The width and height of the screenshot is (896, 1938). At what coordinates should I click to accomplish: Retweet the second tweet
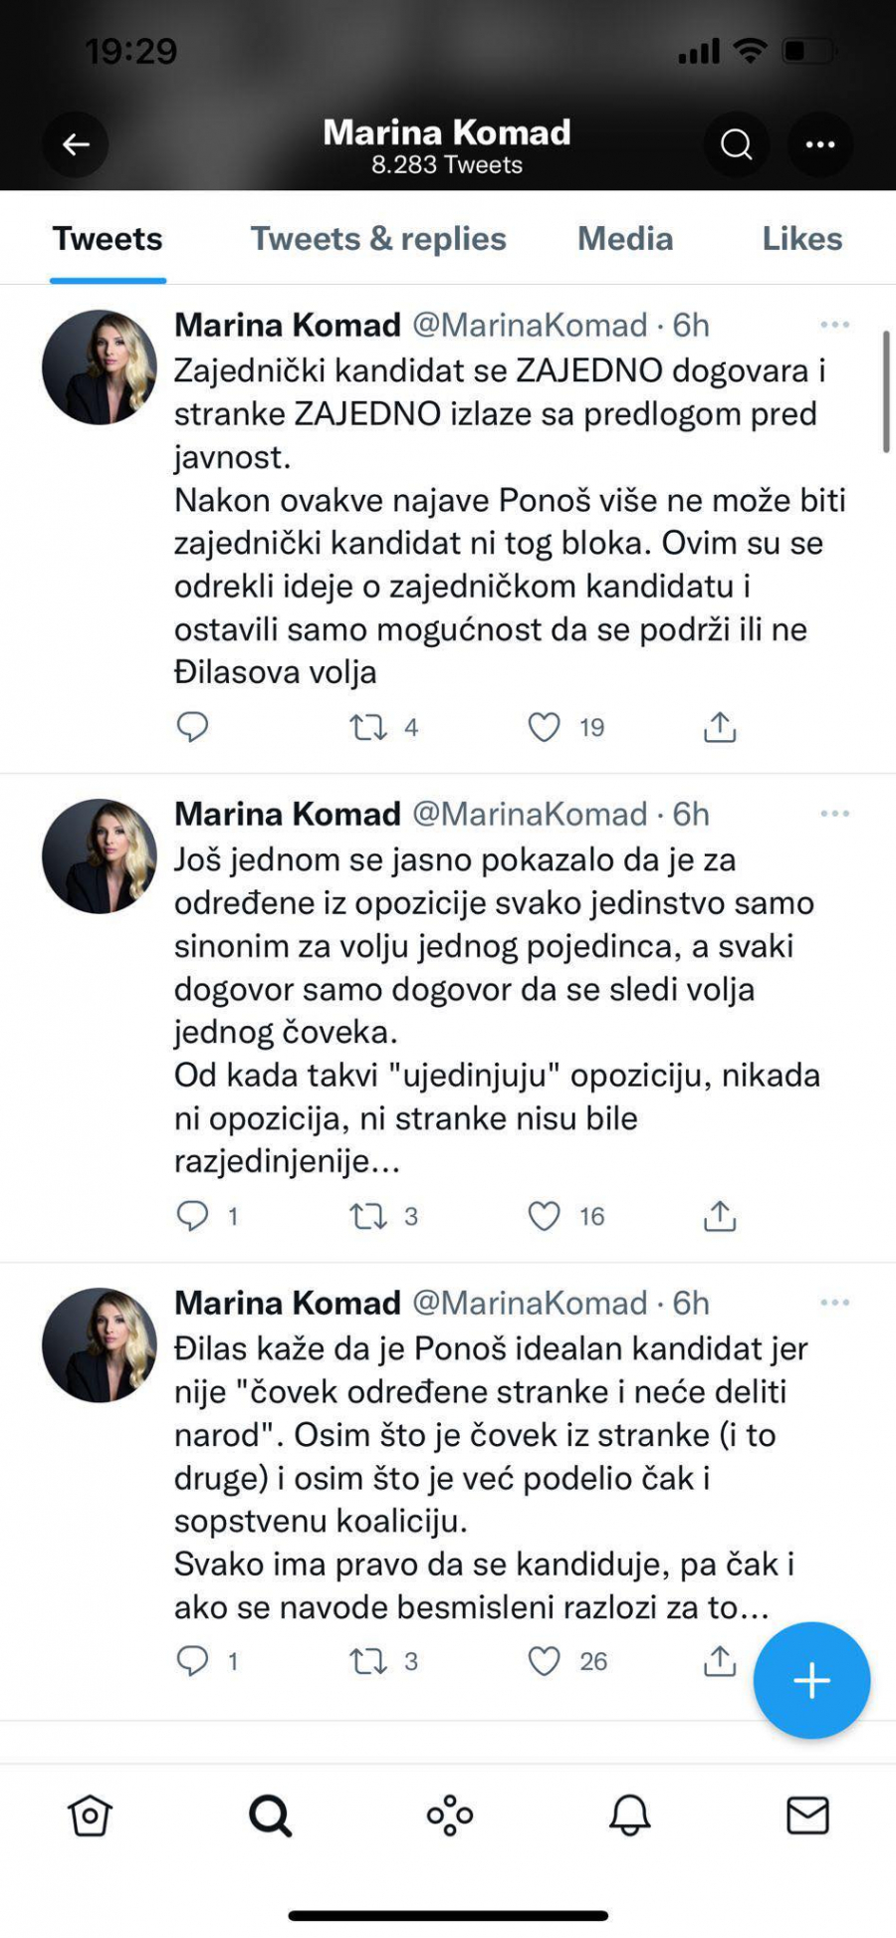click(x=368, y=1216)
